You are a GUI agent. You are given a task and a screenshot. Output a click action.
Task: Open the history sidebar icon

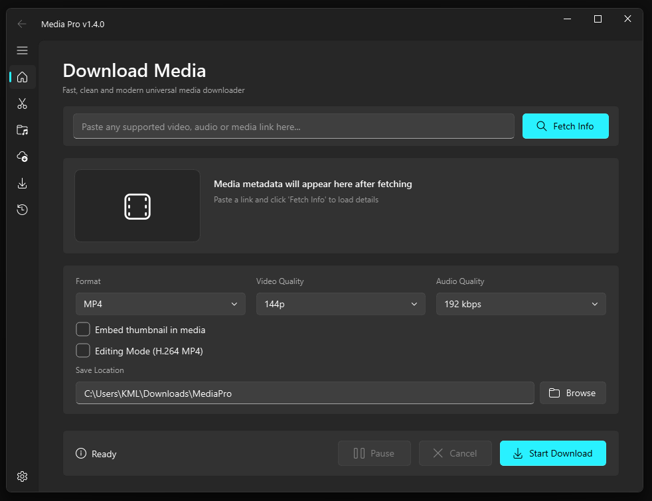(22, 210)
